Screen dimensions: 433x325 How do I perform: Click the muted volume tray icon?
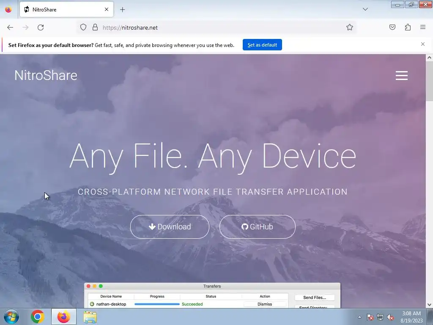[x=390, y=317]
